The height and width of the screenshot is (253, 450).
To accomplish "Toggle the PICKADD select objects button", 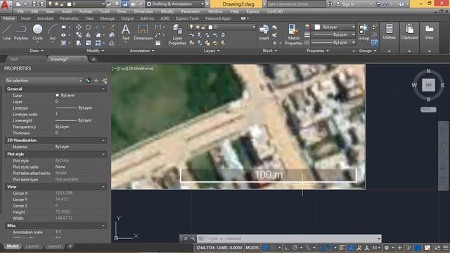I will coord(88,81).
